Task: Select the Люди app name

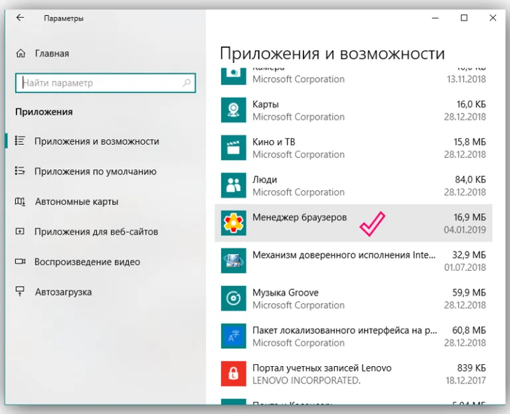Action: (x=265, y=180)
